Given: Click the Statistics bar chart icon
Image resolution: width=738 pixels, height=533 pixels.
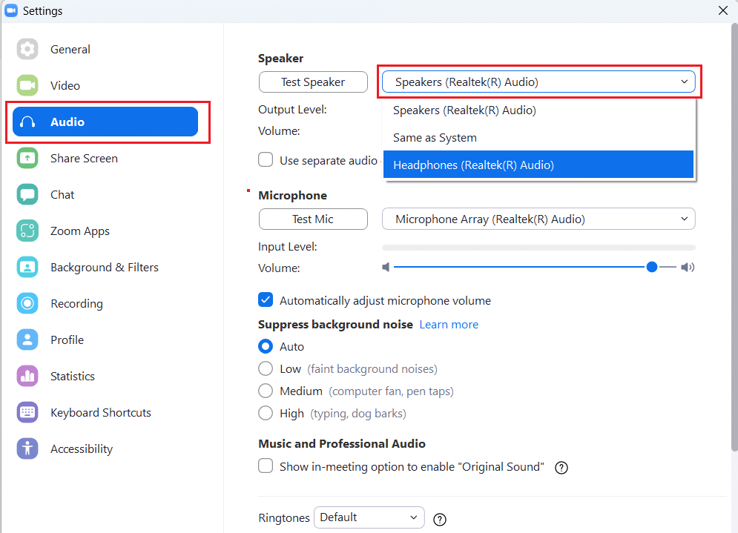Looking at the screenshot, I should click(x=27, y=376).
